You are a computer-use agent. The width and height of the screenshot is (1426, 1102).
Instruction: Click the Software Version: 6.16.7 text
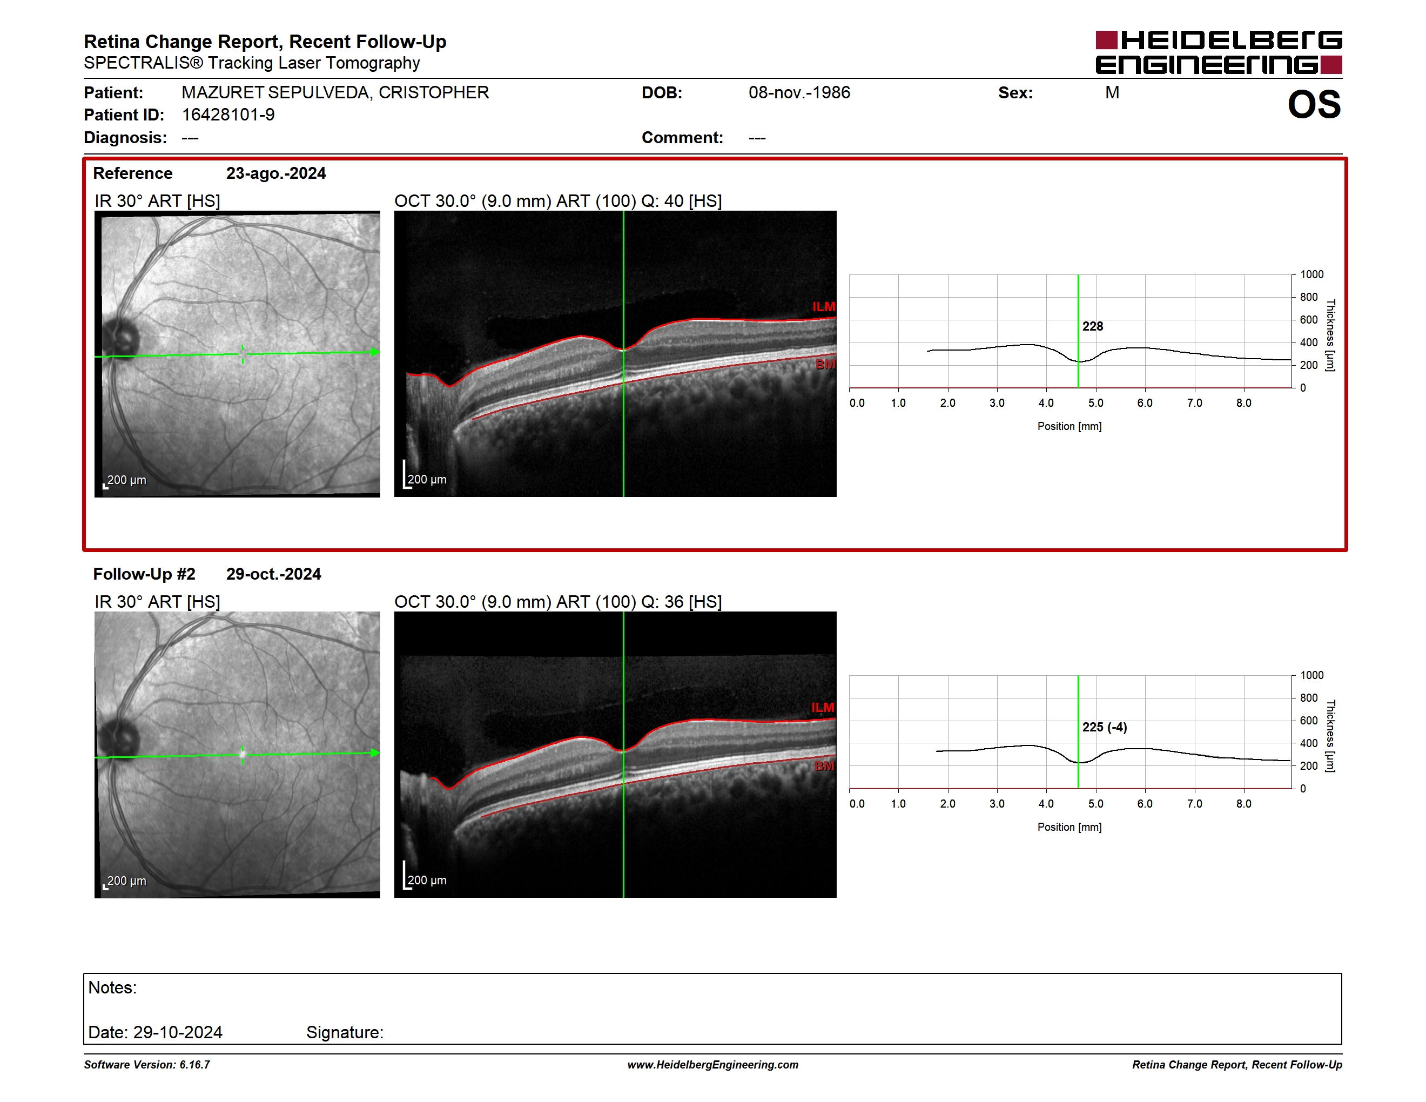tap(147, 1065)
